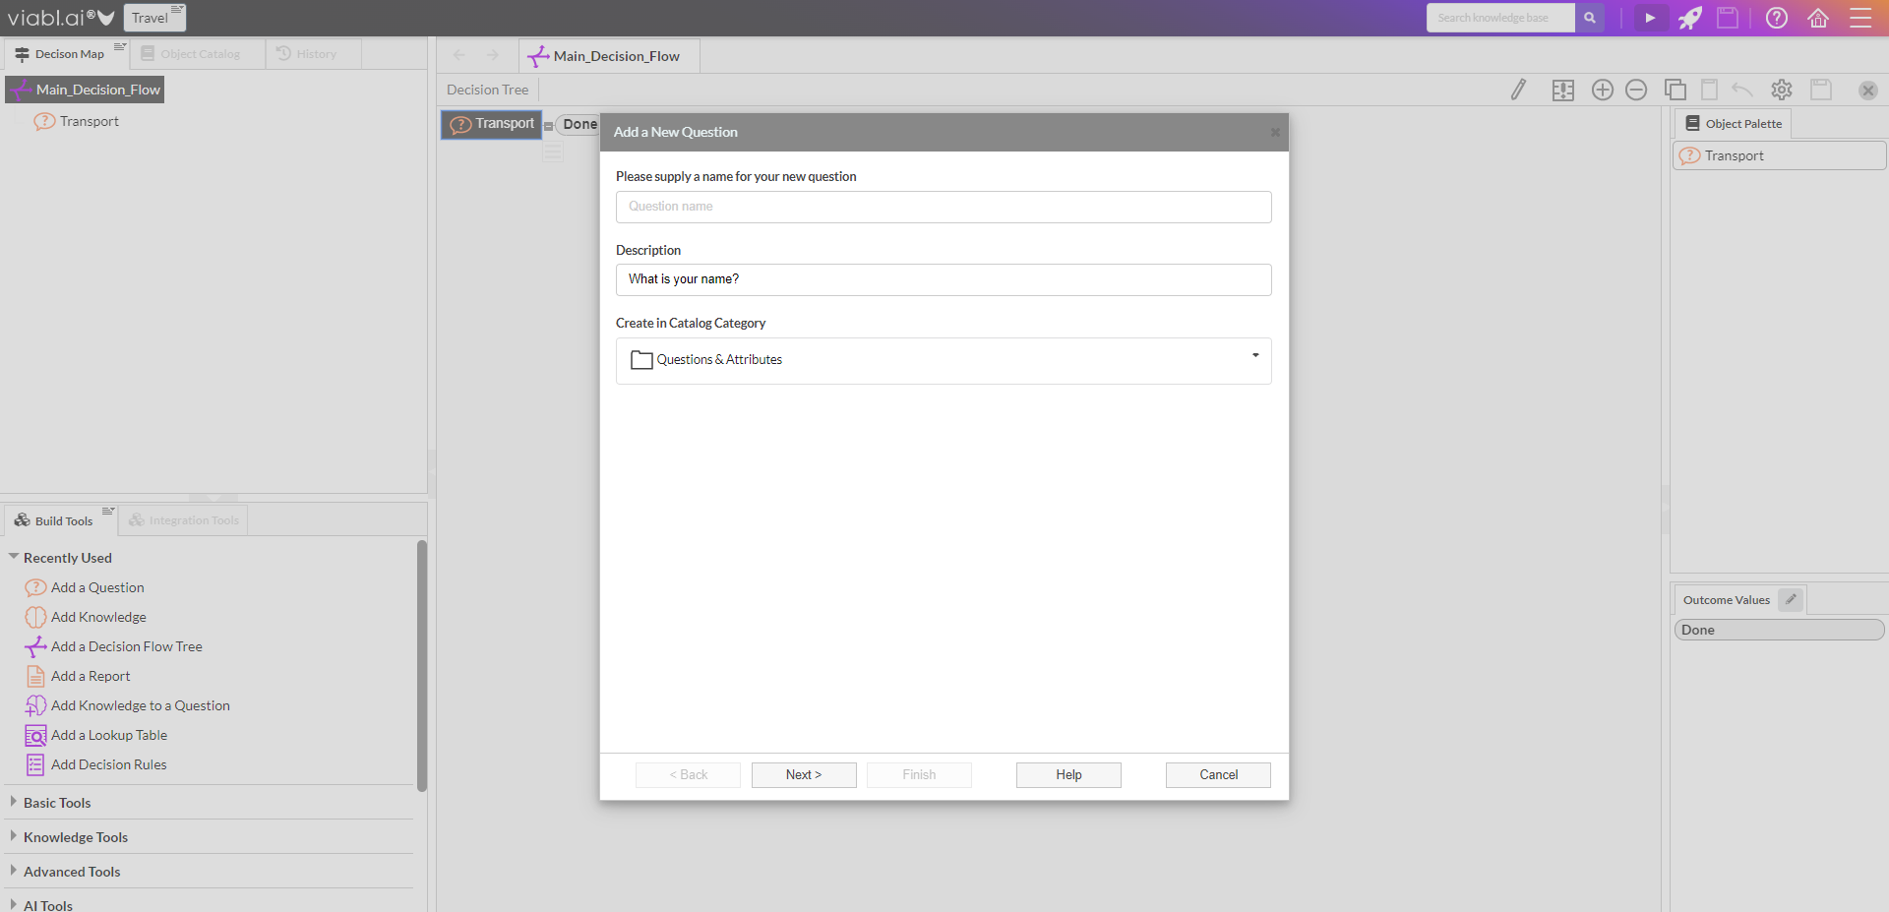This screenshot has width=1889, height=912.
Task: Close the Add a New Question dialog
Action: point(1275,132)
